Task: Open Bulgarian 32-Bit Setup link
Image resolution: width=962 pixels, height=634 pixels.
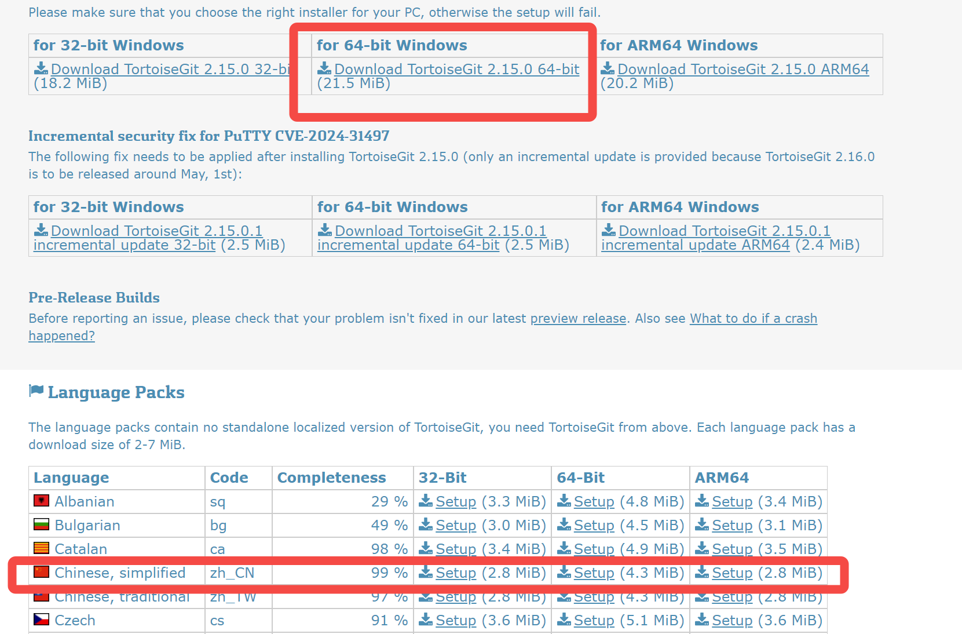Action: pos(456,525)
